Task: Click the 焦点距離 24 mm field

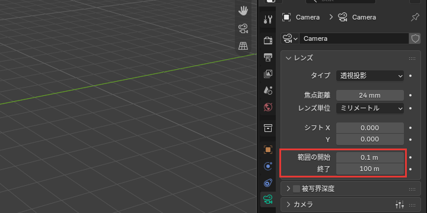Action: pos(370,95)
